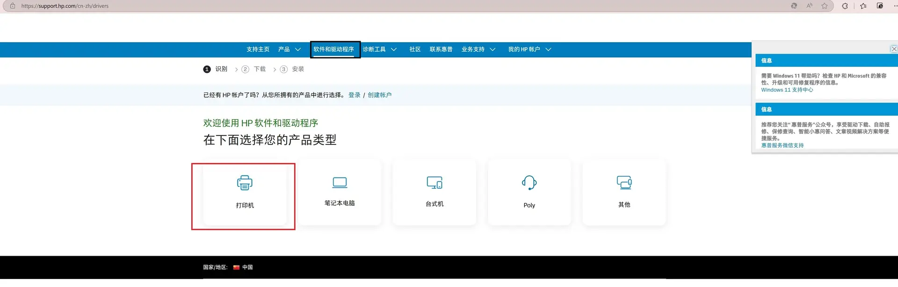
Task: Select the printer (打印机) product icon
Action: 245,183
